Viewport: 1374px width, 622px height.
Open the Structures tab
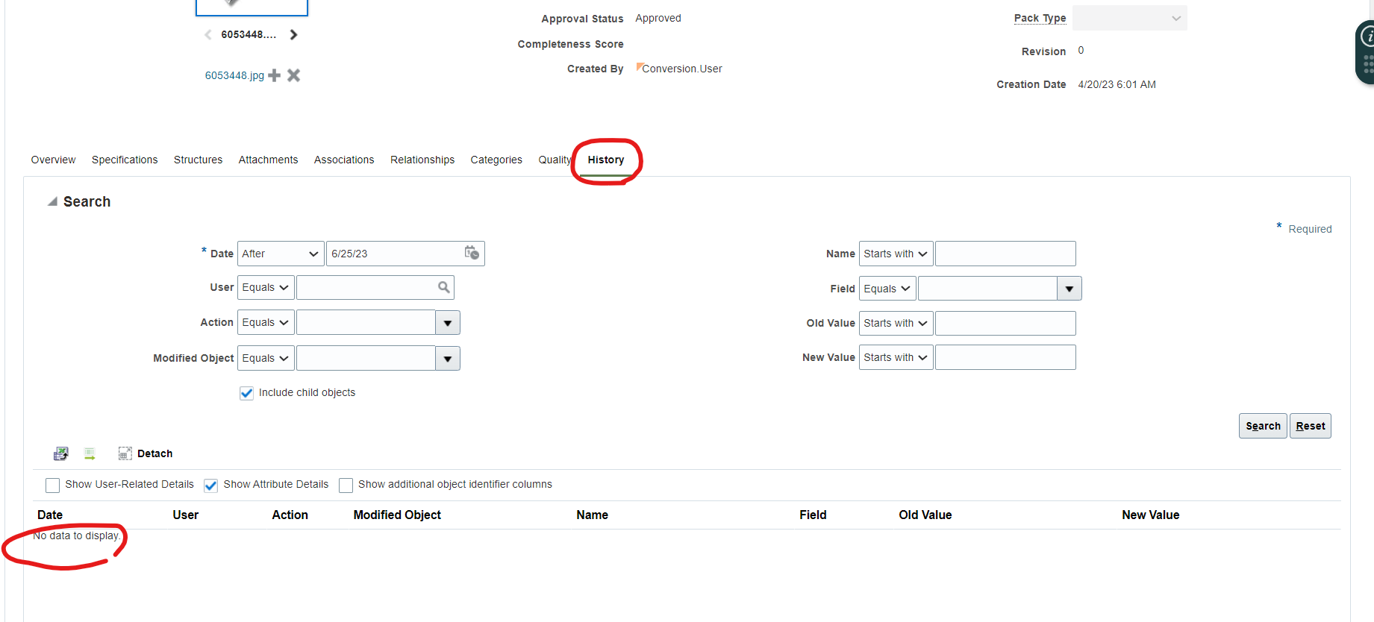[198, 160]
